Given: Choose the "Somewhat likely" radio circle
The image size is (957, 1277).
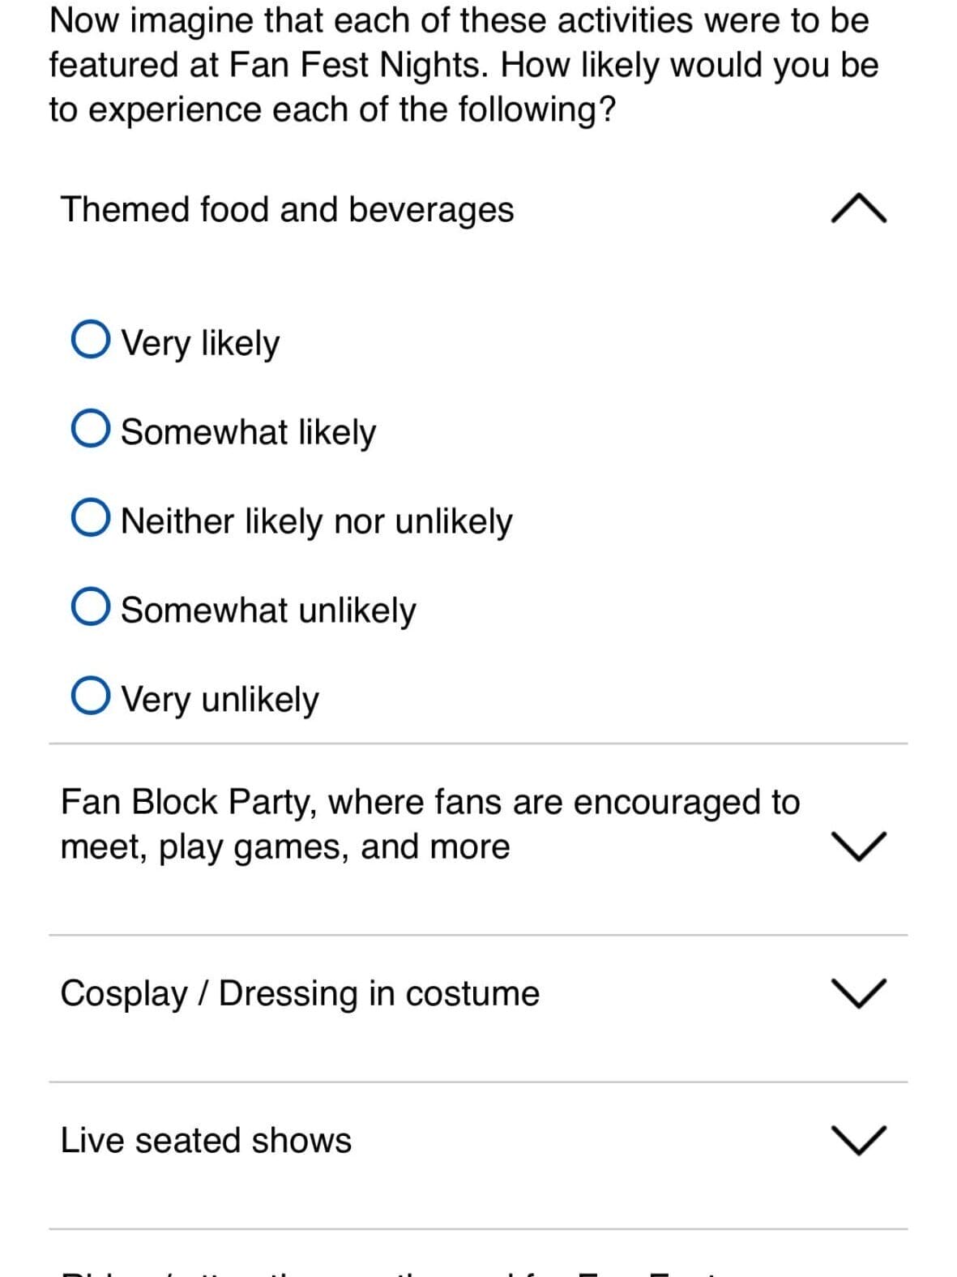Looking at the screenshot, I should click(90, 429).
